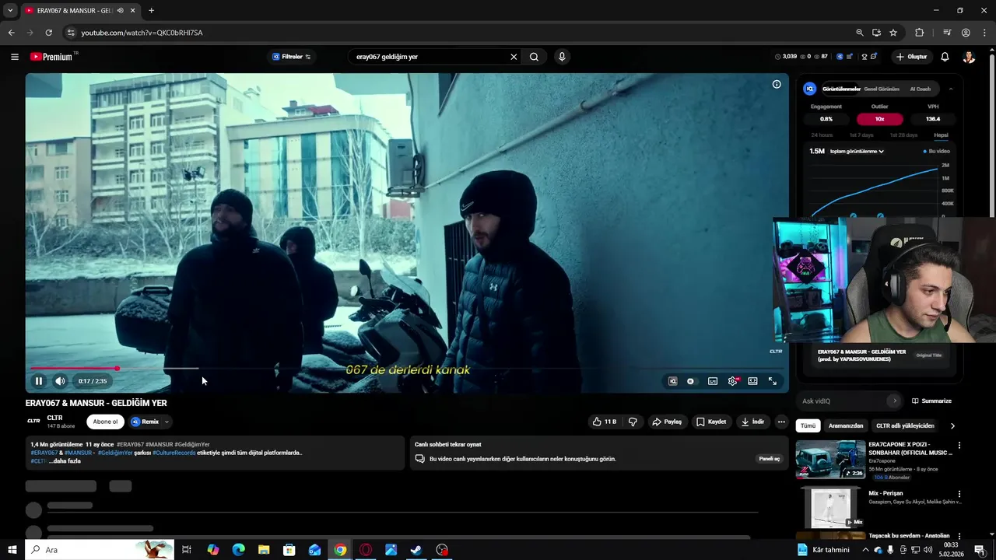Toggle the autoplay switch in player

pyautogui.click(x=691, y=381)
